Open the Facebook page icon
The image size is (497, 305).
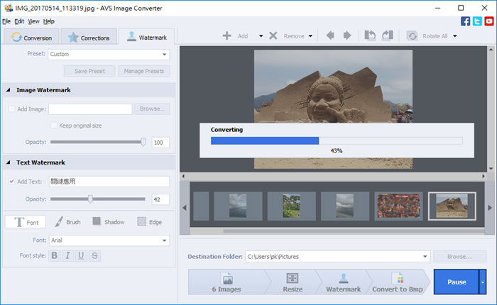[465, 21]
